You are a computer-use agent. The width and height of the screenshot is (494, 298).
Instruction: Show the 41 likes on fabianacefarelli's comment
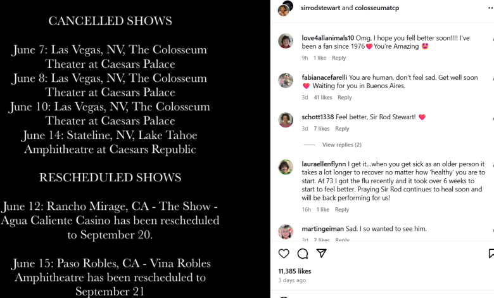click(x=323, y=98)
